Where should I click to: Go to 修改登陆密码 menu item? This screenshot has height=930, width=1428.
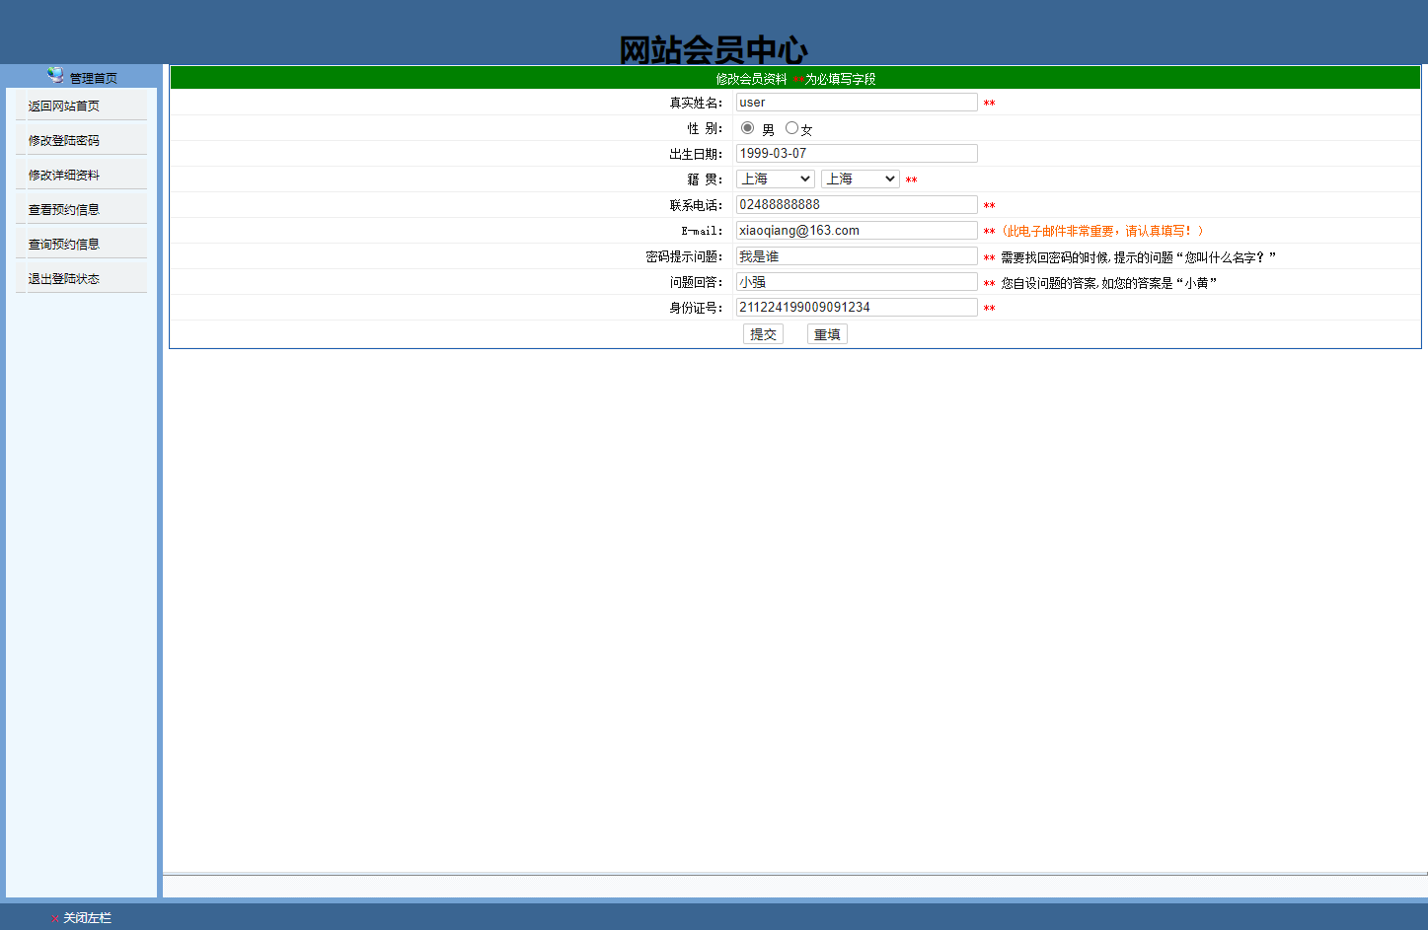click(64, 140)
